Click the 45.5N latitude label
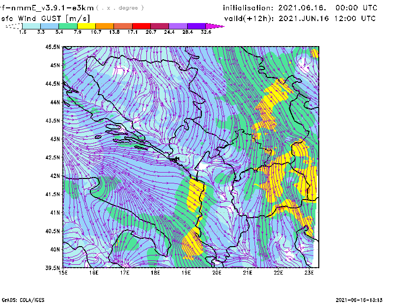Screen dimensions: 393x303 (53, 47)
